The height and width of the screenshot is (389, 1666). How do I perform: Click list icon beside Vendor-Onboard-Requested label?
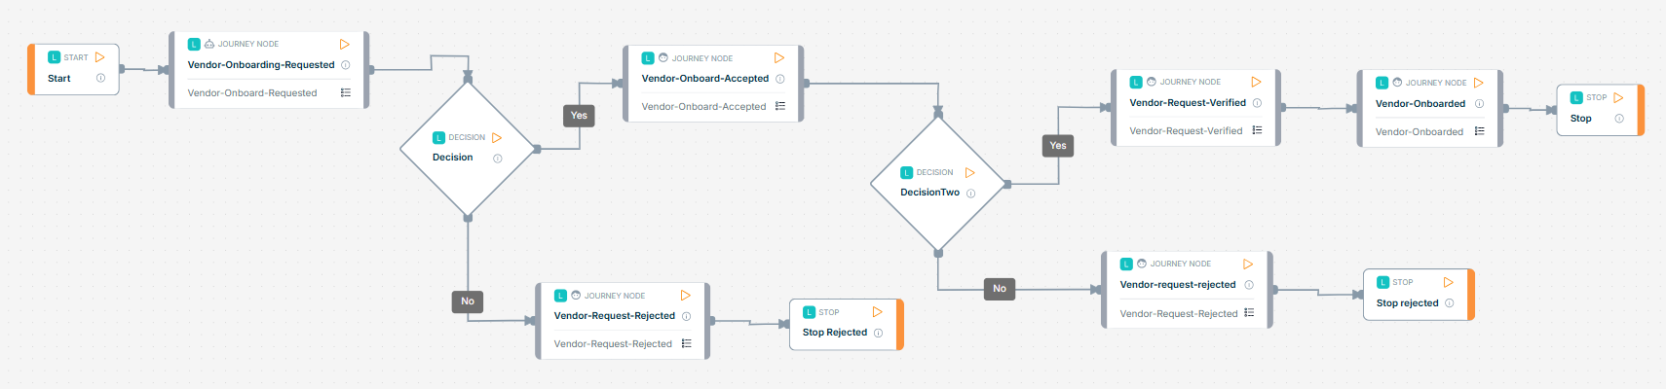pos(345,92)
